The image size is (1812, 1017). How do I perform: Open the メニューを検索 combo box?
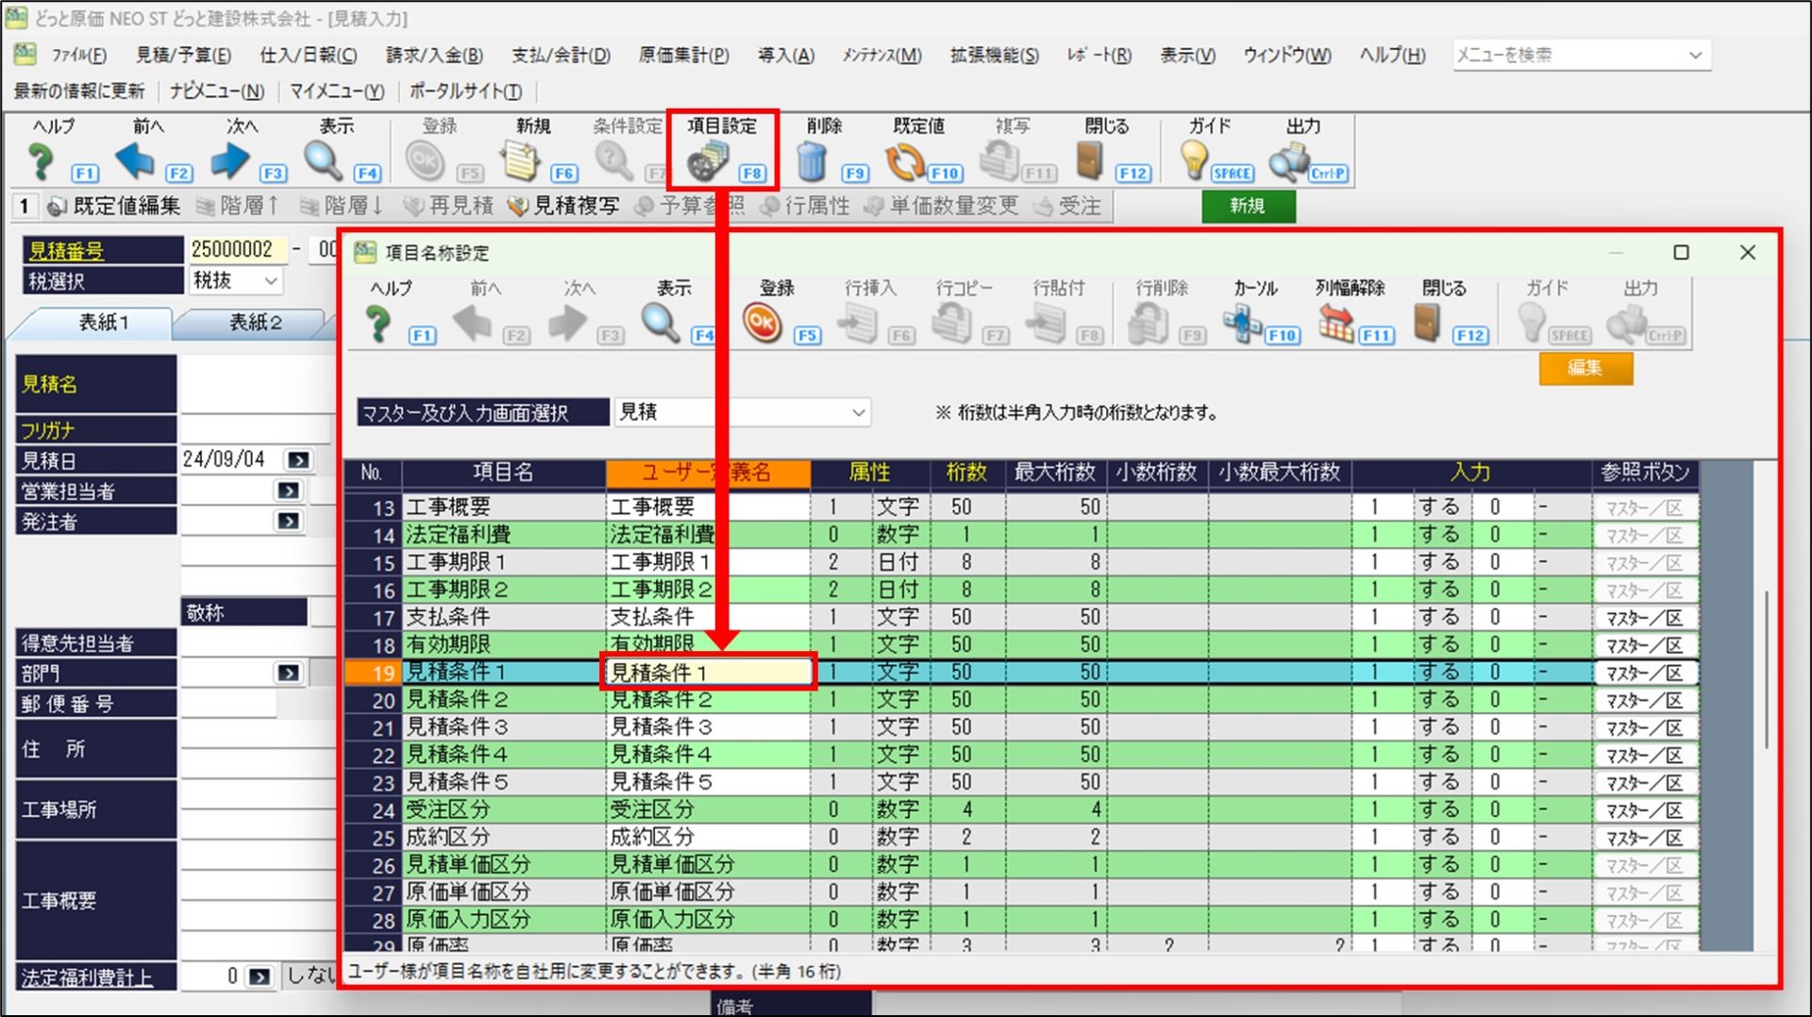[1695, 55]
